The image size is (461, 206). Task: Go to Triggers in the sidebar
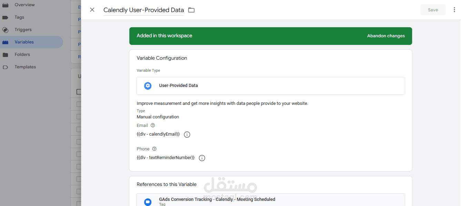pos(23,30)
